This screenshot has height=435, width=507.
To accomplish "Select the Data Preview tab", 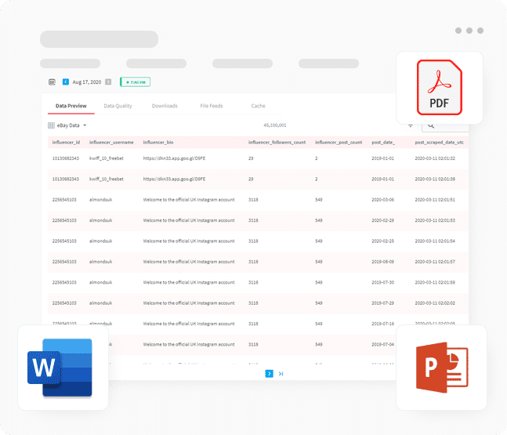I will click(71, 106).
